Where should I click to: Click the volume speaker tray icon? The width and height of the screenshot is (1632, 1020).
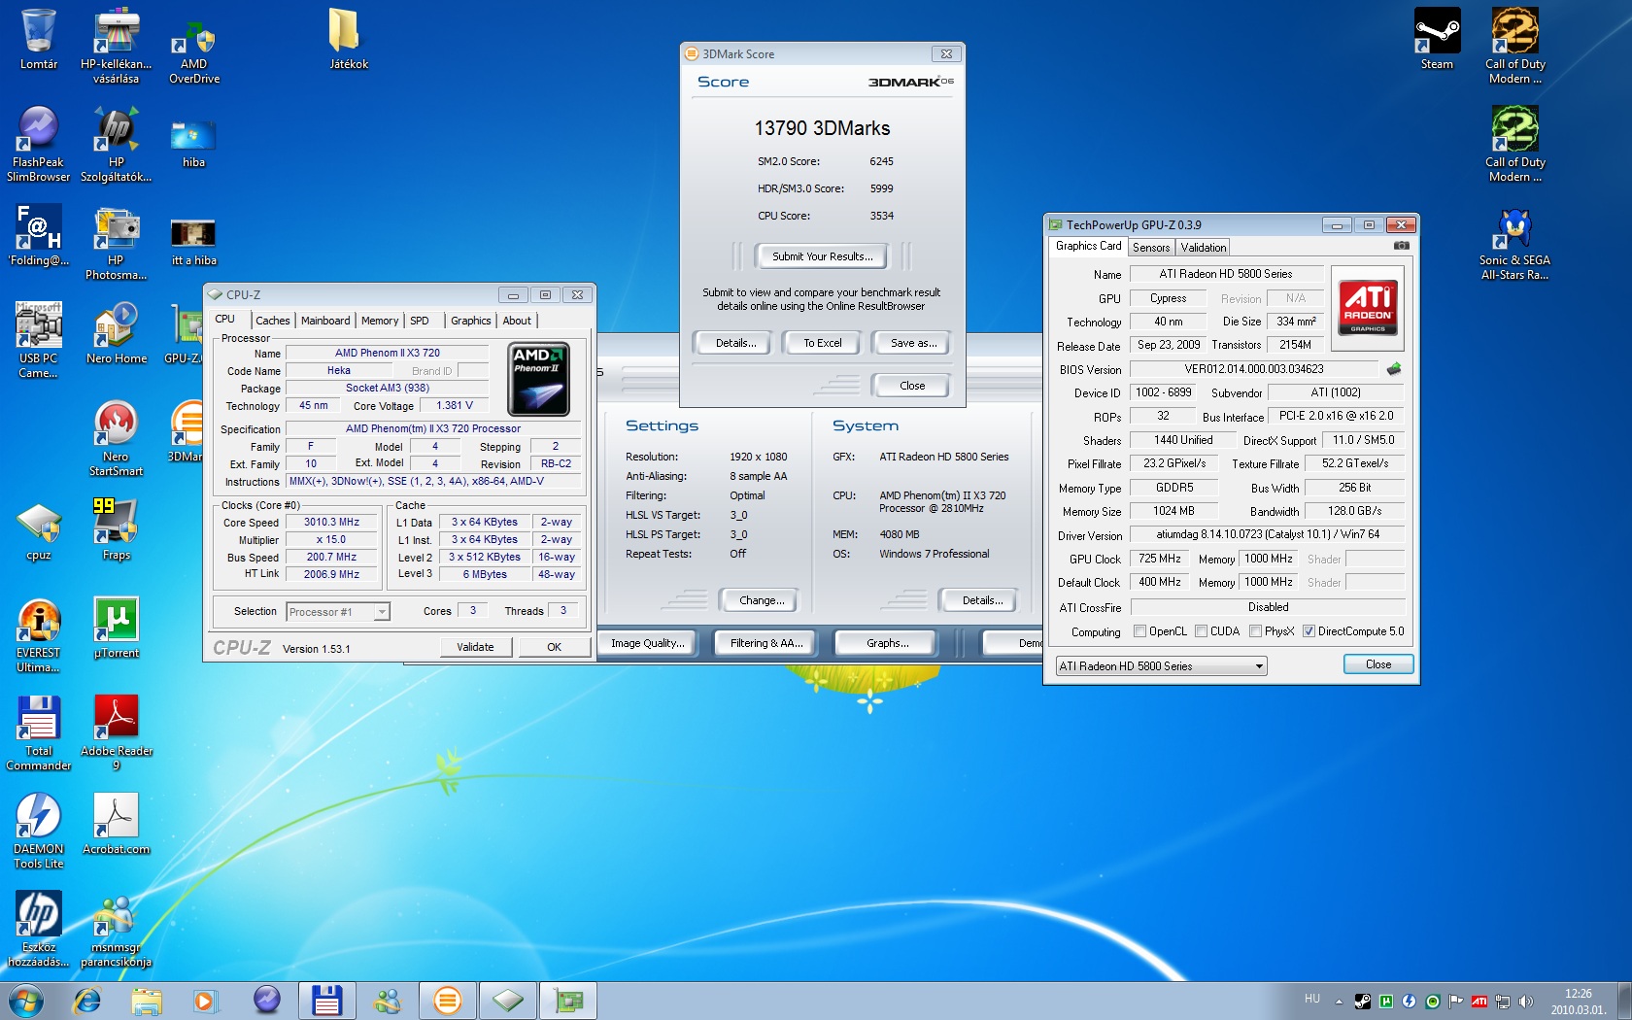[x=1525, y=1002]
